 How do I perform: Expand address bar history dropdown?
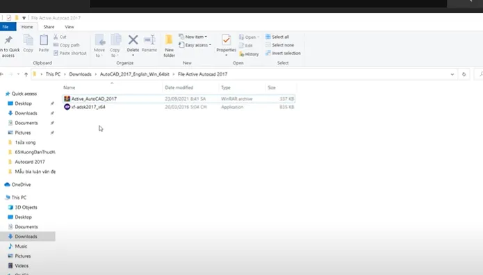point(452,74)
